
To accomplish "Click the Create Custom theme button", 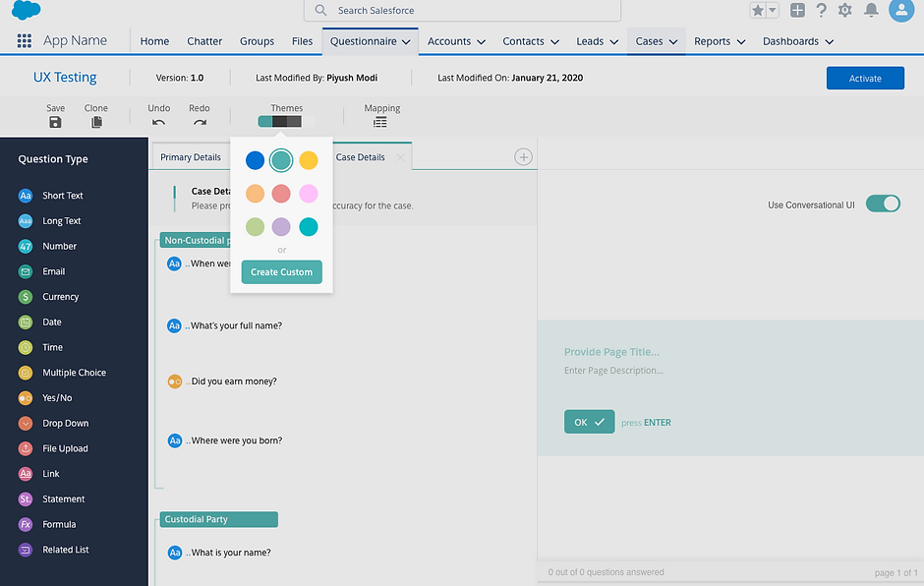I will coord(282,272).
